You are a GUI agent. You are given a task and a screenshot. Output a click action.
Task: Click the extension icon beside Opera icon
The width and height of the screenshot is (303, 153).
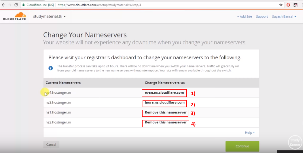pyautogui.click(x=295, y=5)
